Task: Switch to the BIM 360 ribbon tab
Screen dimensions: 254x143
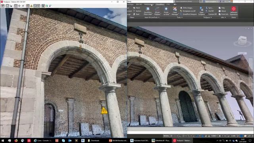Action: click(x=139, y=4)
